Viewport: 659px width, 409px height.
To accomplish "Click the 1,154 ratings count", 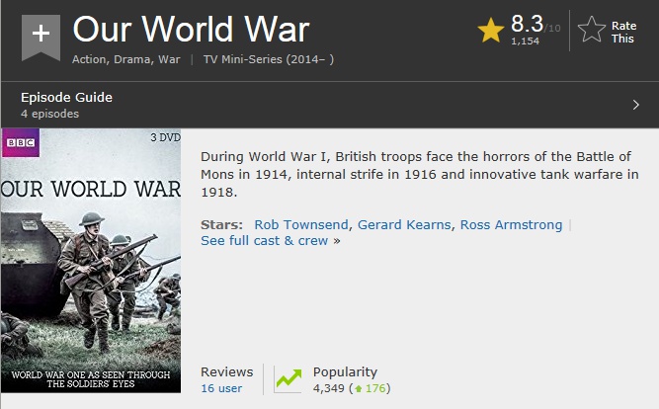I will click(x=525, y=41).
